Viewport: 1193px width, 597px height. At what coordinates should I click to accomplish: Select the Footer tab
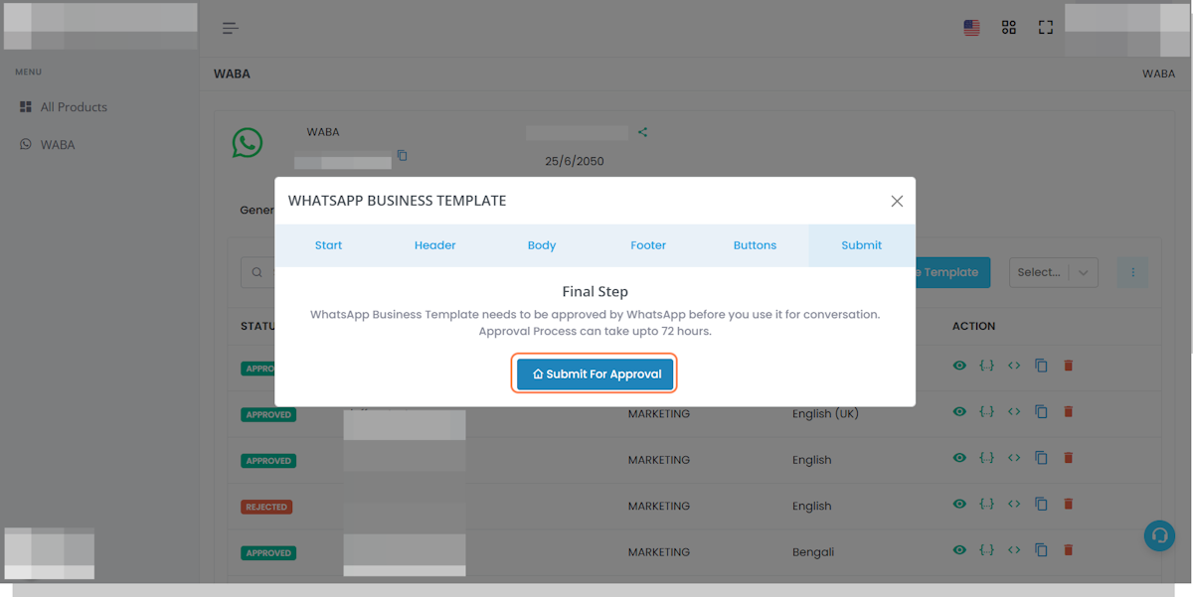click(x=648, y=245)
